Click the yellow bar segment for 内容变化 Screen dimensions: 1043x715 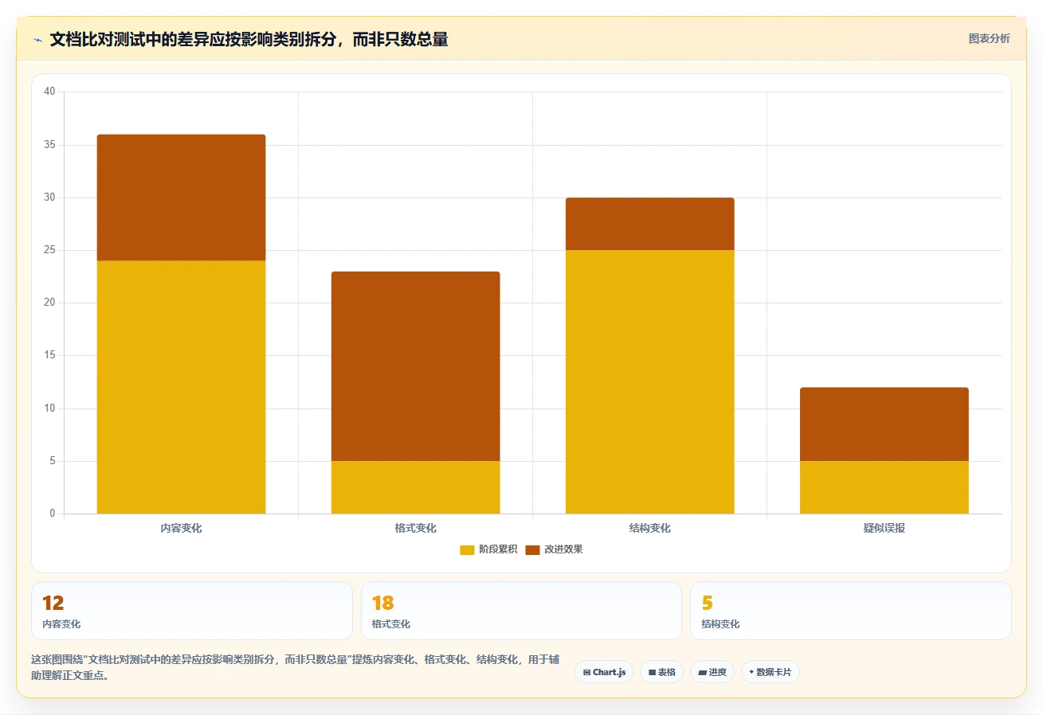coord(181,387)
